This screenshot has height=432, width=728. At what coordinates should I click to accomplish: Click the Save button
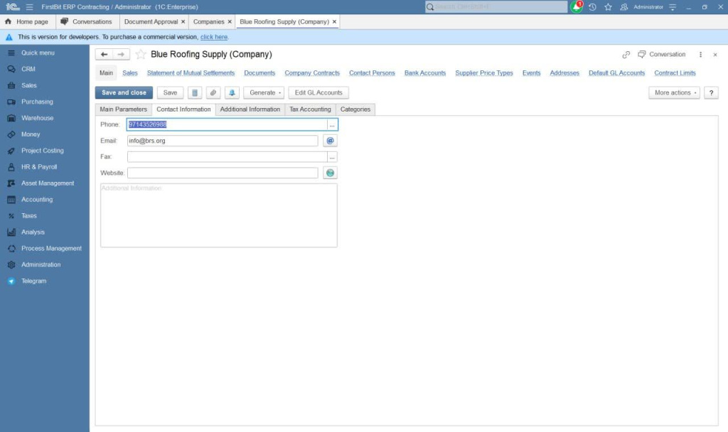170,93
